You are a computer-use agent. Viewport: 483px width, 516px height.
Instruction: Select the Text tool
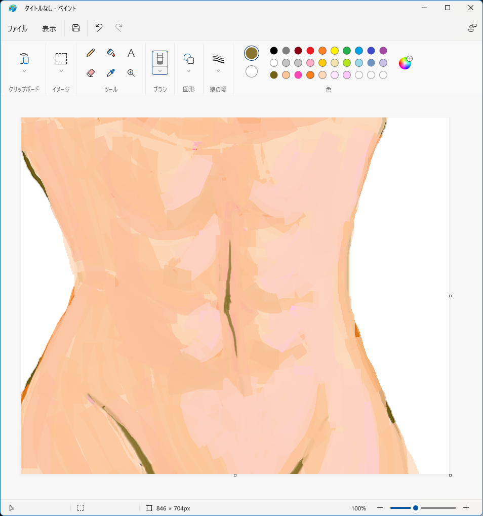(131, 53)
